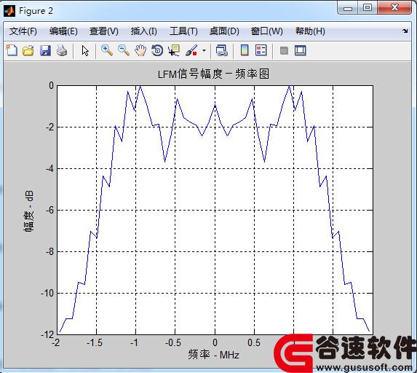Click the Link Plot icon
Screen dimensions: 417x373
[221, 50]
